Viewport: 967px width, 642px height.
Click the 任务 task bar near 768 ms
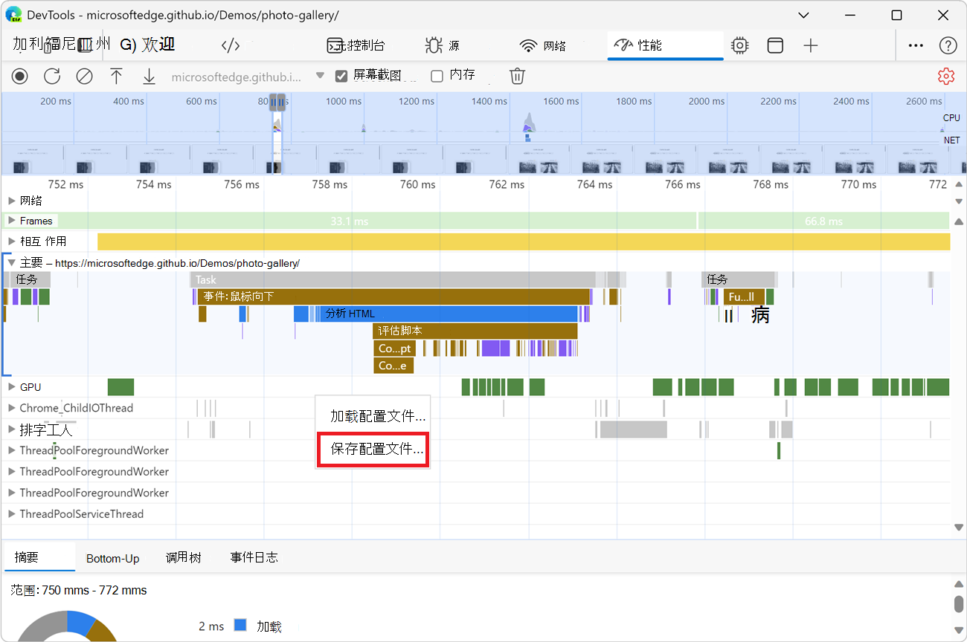[739, 279]
